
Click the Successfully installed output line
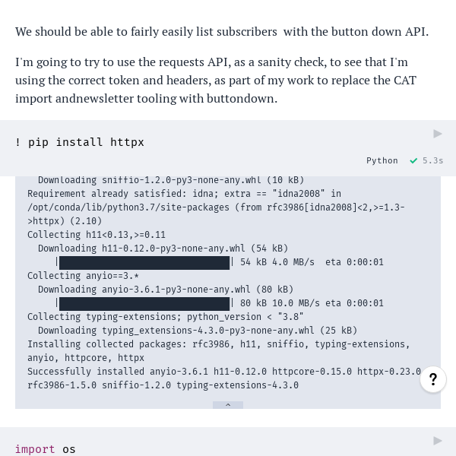pos(224,378)
